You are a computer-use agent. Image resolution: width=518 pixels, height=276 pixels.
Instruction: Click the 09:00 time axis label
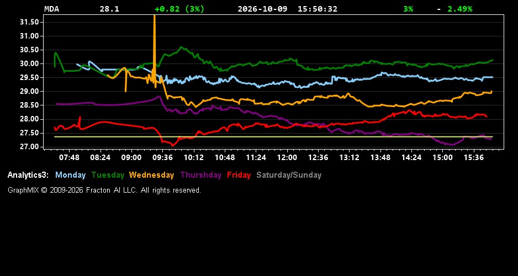pos(131,158)
